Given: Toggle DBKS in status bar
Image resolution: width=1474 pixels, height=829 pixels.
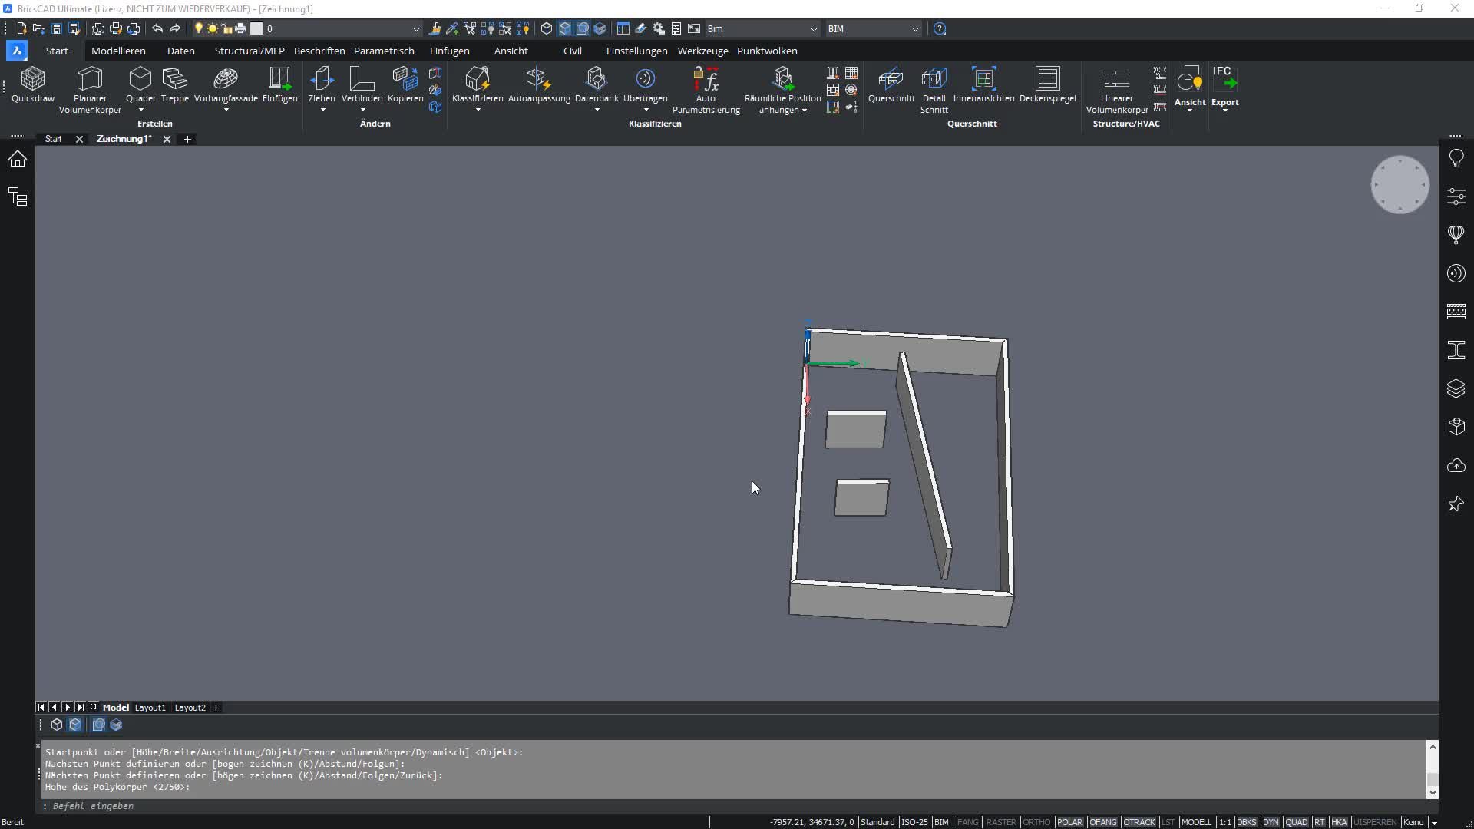Looking at the screenshot, I should (x=1247, y=822).
